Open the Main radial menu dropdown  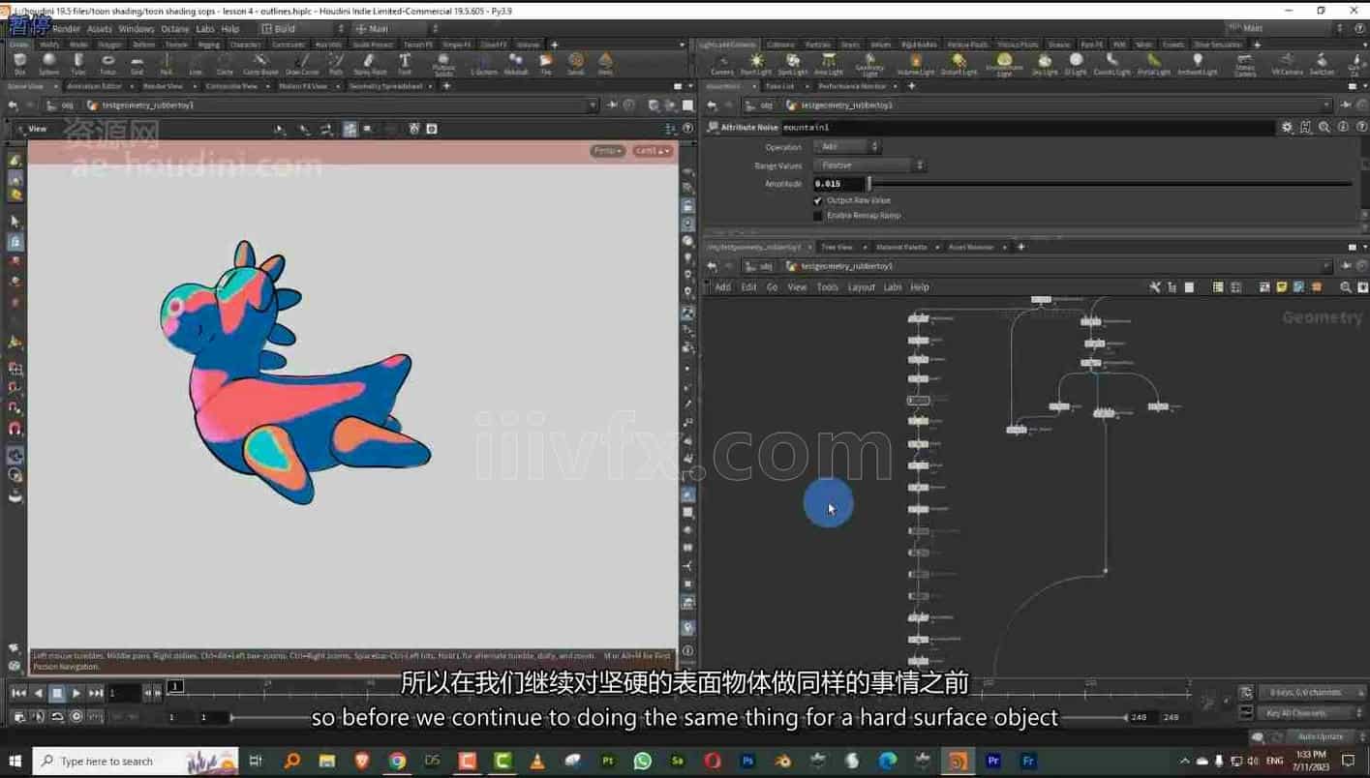coord(397,29)
